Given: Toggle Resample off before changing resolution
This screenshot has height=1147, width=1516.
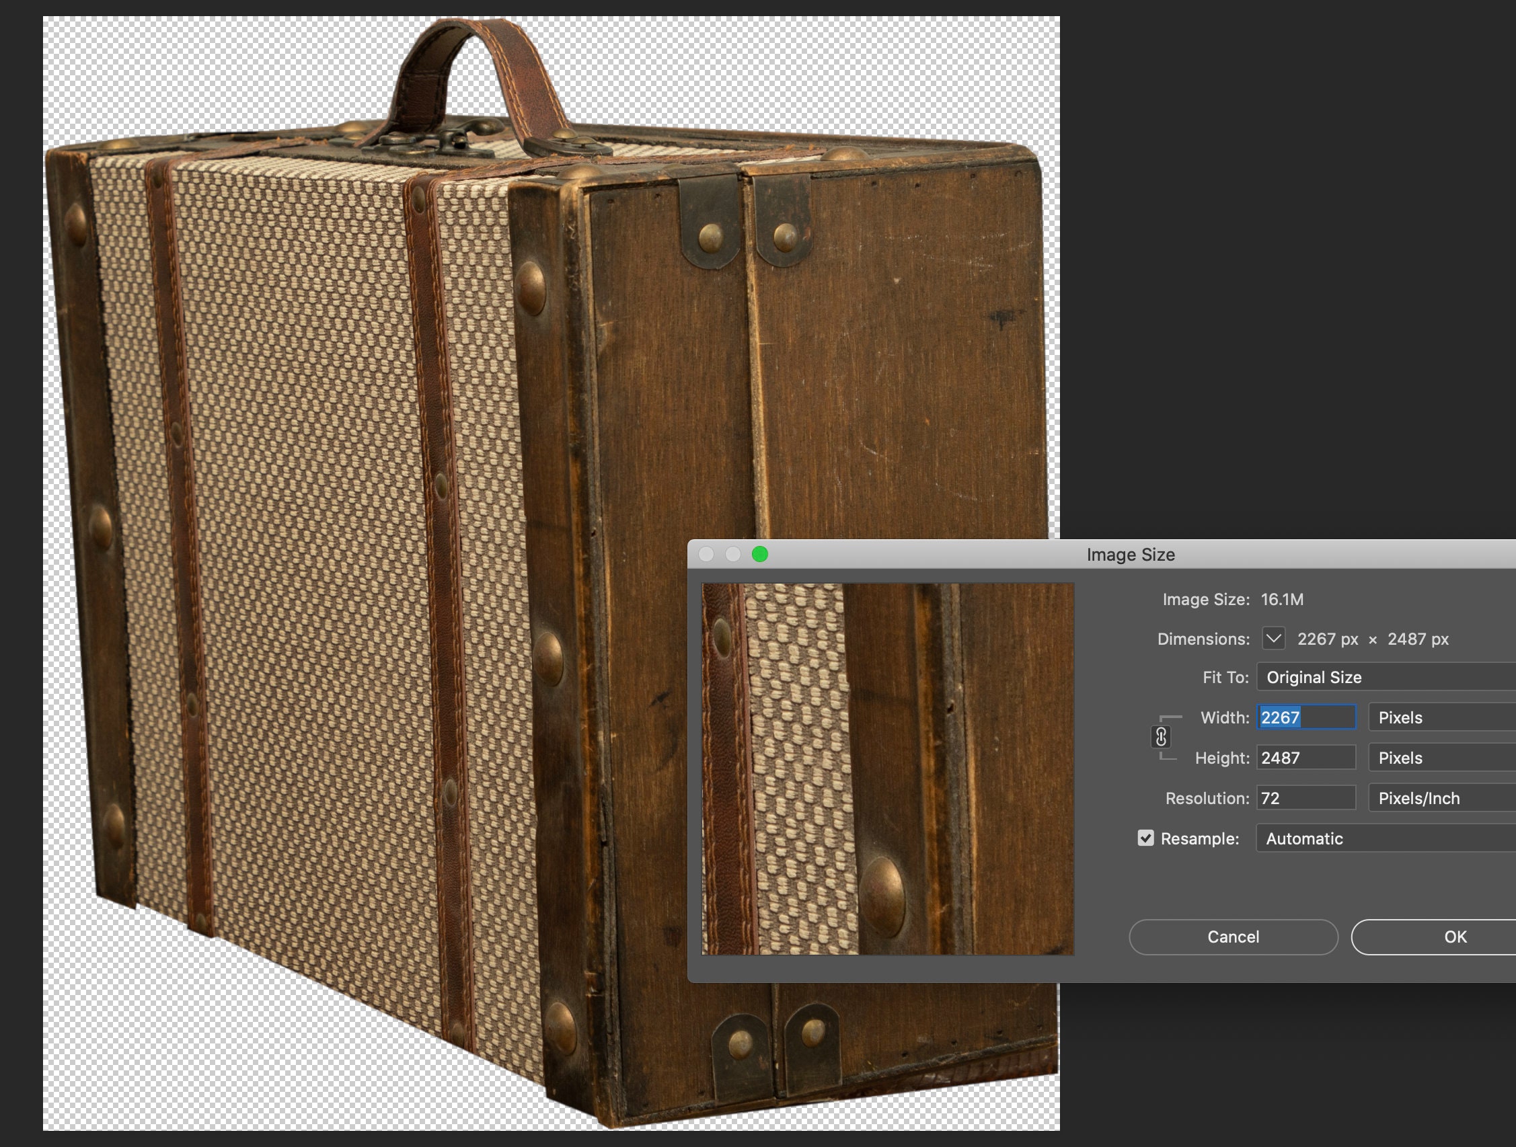Looking at the screenshot, I should [1145, 838].
